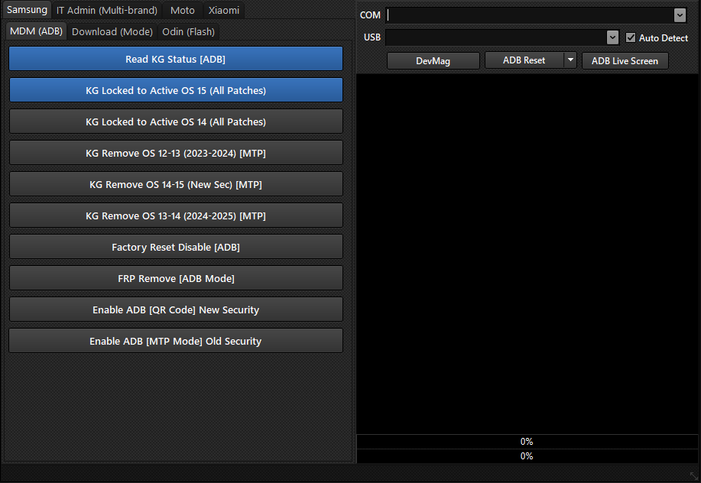Expand the COM port dropdown
The width and height of the screenshot is (701, 483).
pyautogui.click(x=680, y=15)
